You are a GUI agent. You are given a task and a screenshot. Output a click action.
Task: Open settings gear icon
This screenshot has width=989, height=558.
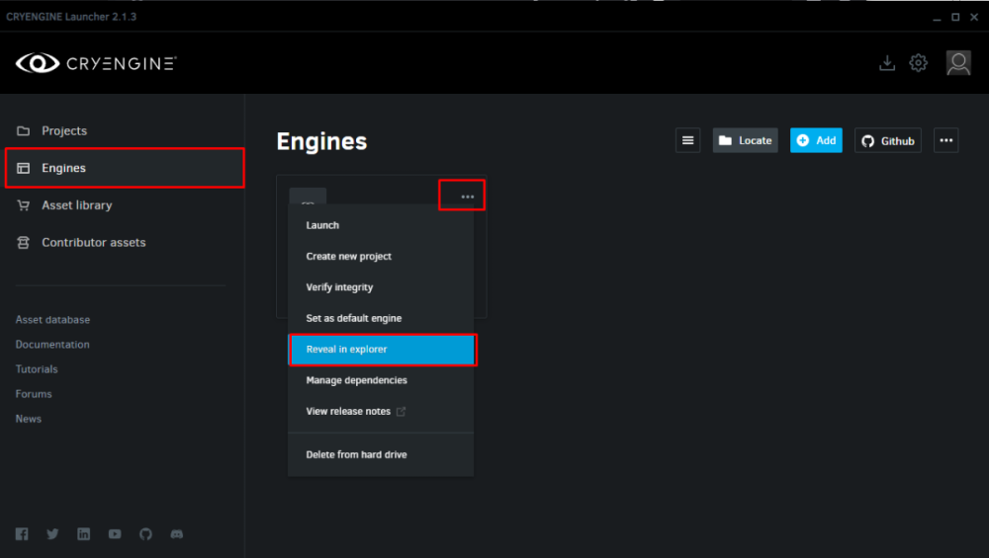coord(919,63)
